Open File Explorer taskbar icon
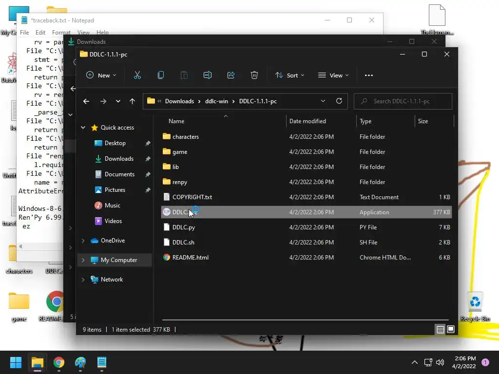Image resolution: width=499 pixels, height=374 pixels. coord(37,362)
